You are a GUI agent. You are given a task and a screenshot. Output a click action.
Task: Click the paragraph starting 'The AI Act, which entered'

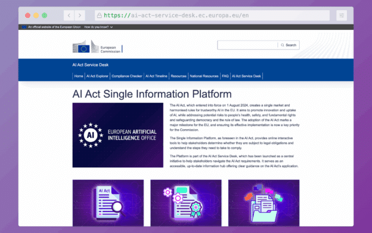pos(234,118)
